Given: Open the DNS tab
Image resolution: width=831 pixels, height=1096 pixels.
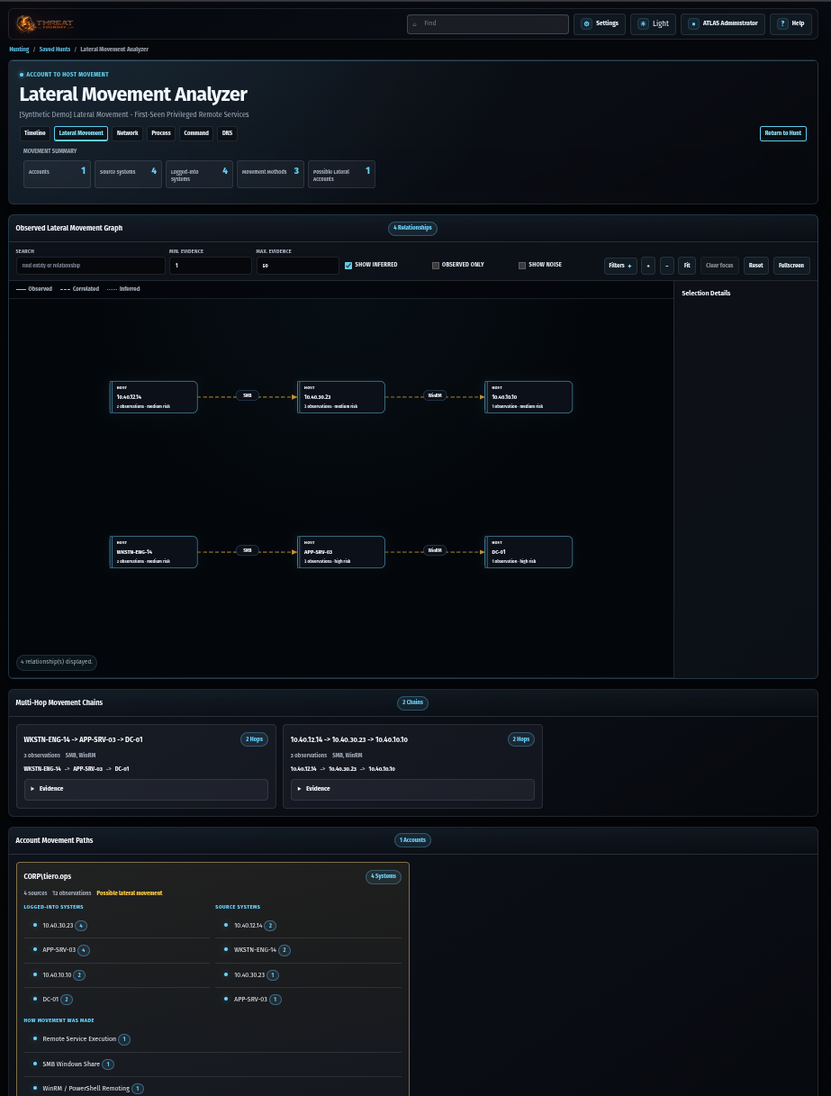Looking at the screenshot, I should pos(227,133).
